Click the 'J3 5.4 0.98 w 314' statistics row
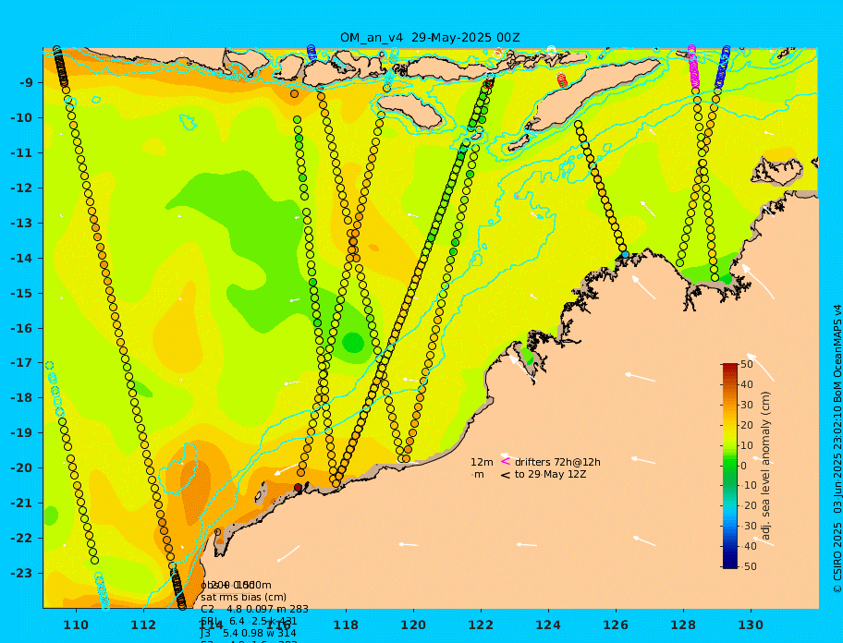 click(x=249, y=634)
